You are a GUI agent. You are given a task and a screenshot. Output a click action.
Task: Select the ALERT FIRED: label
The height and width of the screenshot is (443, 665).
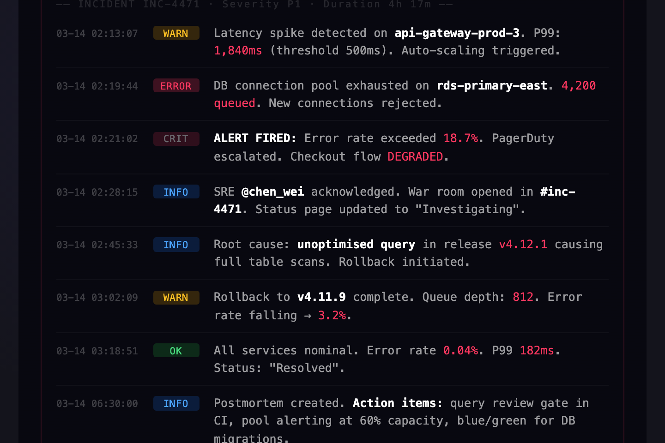(x=255, y=138)
